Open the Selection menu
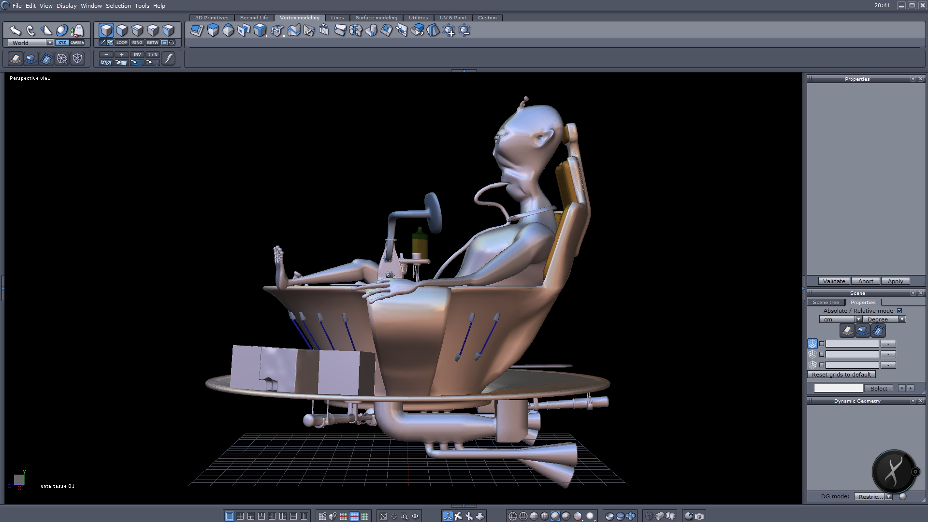Viewport: 928px width, 522px height. click(x=118, y=6)
